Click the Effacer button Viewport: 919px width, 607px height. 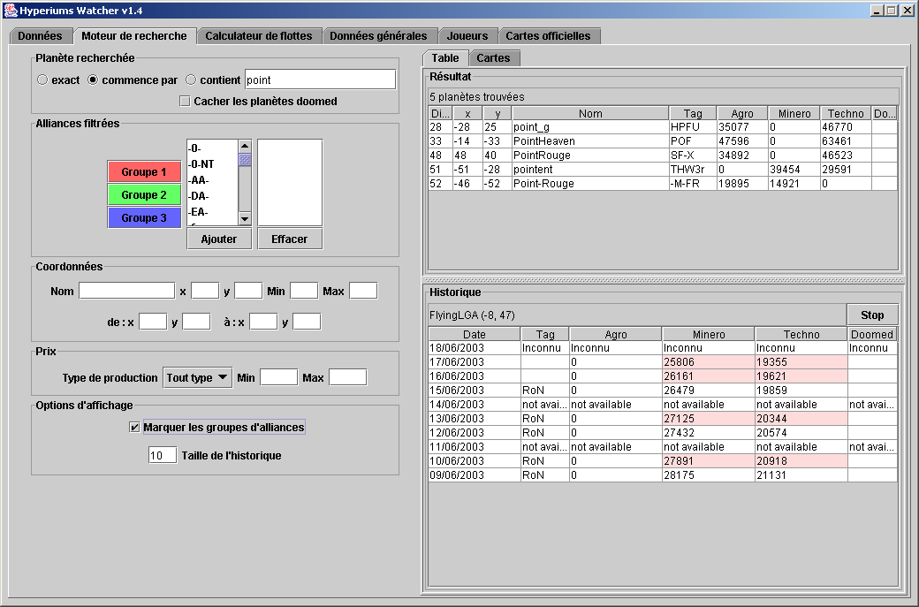tap(290, 239)
